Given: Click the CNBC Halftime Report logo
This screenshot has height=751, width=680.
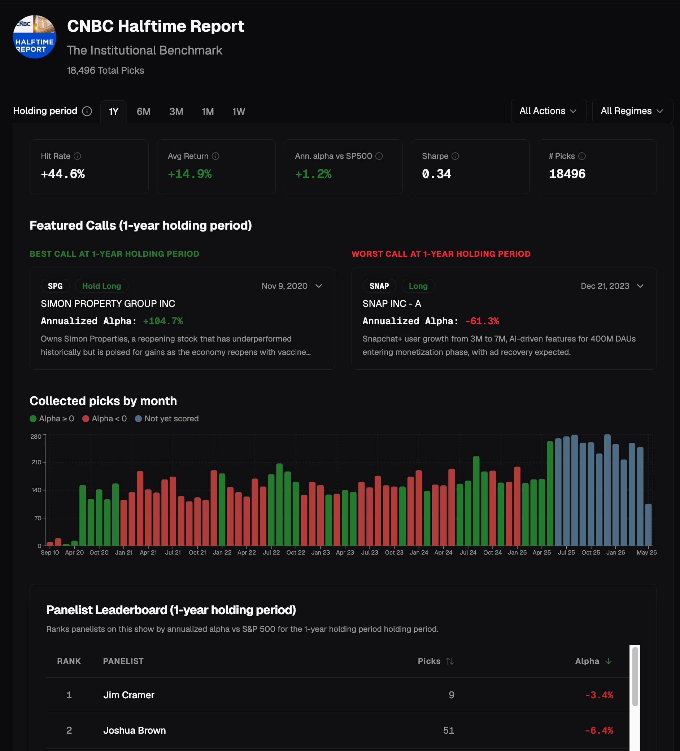Looking at the screenshot, I should [x=35, y=37].
